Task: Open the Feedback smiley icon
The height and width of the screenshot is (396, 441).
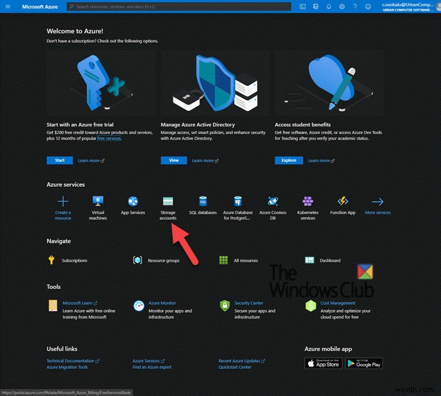Action: (368, 6)
